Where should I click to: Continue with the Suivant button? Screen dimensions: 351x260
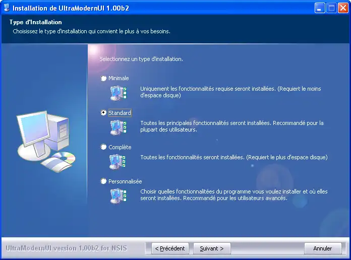[x=212, y=248]
